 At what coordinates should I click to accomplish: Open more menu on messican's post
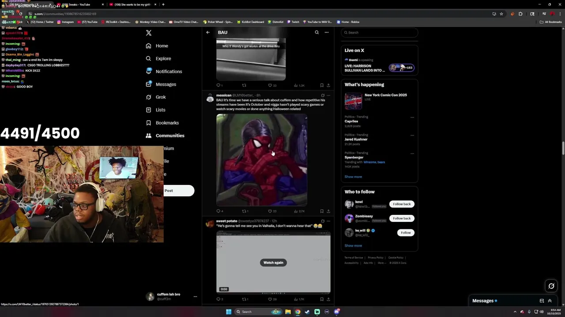(x=328, y=96)
